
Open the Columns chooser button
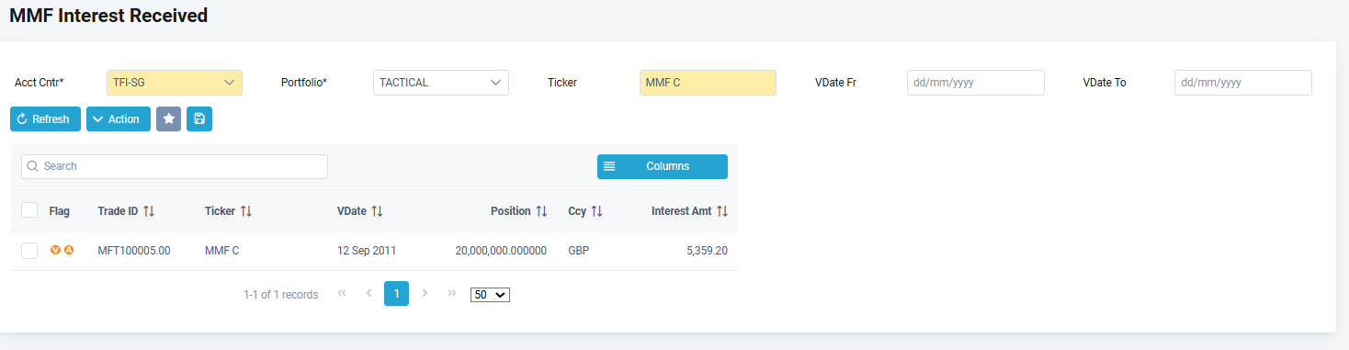[663, 166]
